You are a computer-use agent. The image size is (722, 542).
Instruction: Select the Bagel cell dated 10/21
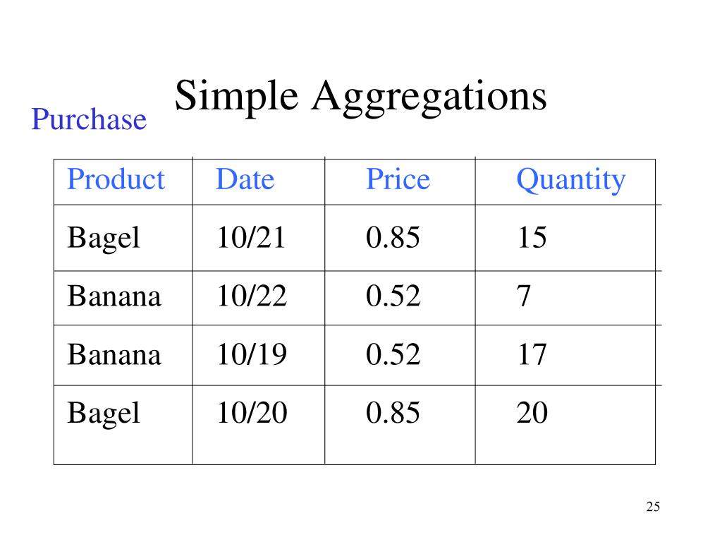[x=103, y=239]
